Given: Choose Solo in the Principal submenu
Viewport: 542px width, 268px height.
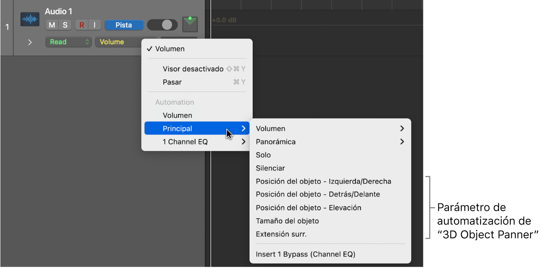Looking at the screenshot, I should 263,155.
